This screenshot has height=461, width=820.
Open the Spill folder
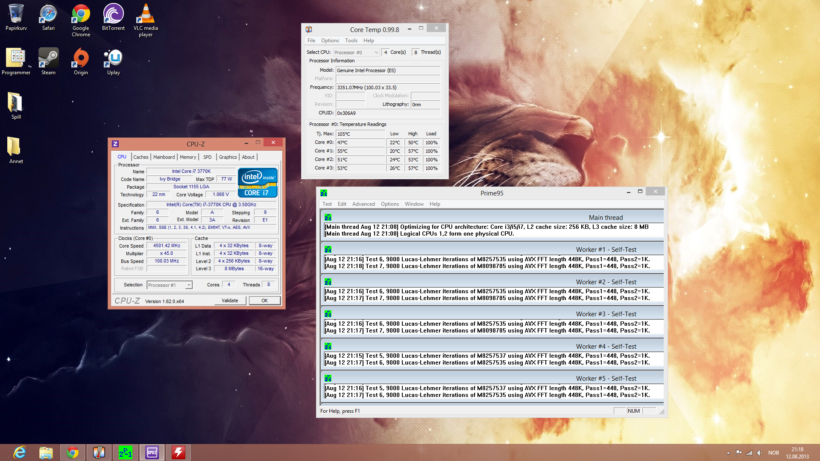coord(16,106)
